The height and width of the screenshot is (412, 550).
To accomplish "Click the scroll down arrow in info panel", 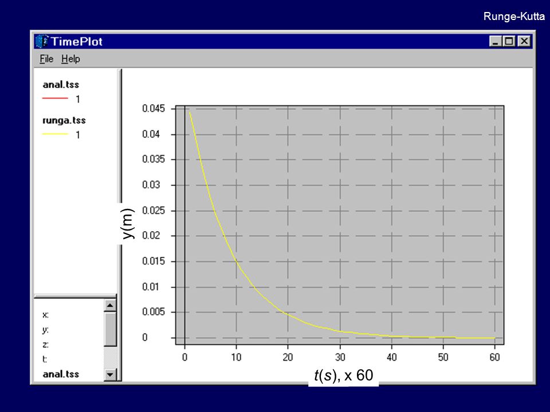I will 110,374.
